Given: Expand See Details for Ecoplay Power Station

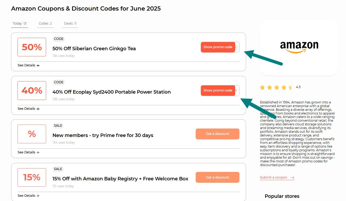Looking at the screenshot, I should click(28, 109).
